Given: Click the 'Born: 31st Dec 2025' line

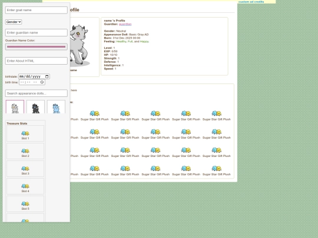Looking at the screenshot, I should click(122, 38).
